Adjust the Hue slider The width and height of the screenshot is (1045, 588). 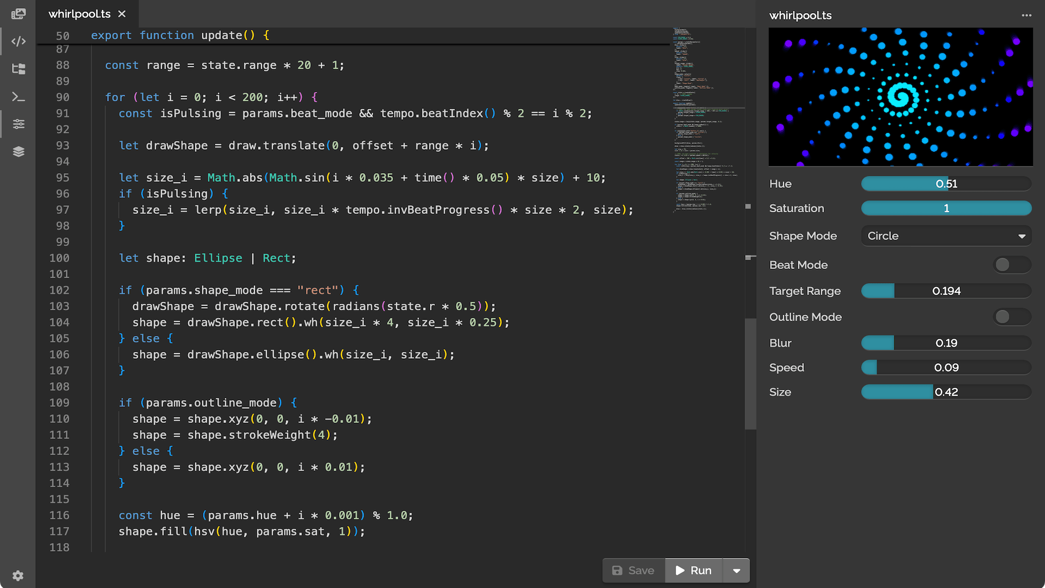click(x=946, y=184)
